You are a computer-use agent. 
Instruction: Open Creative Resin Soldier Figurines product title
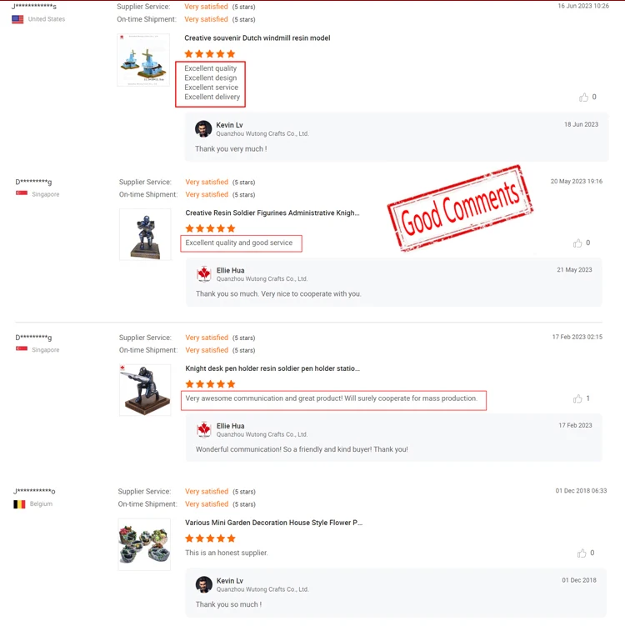pos(272,213)
